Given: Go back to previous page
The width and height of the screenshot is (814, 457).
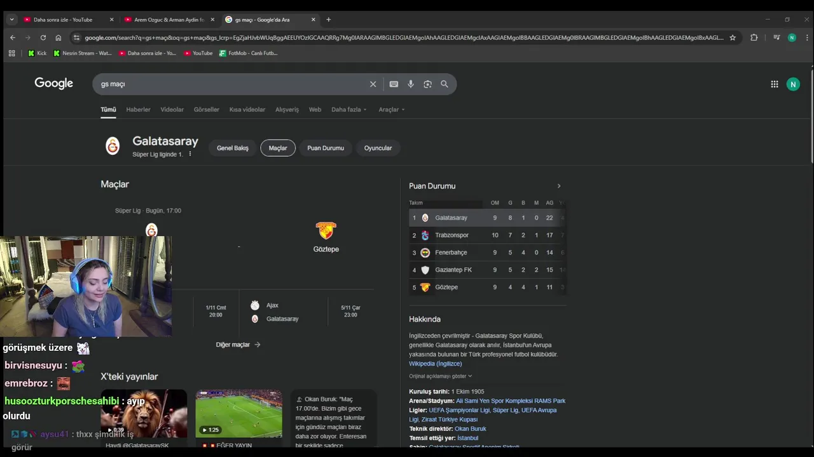Looking at the screenshot, I should 12,37.
